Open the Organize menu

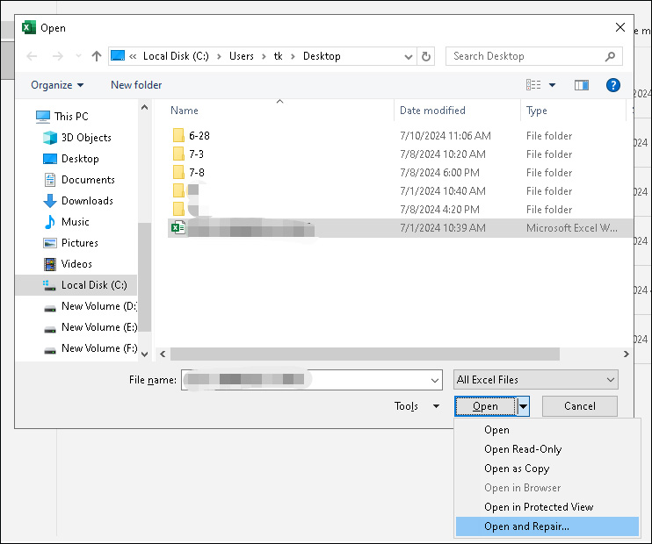point(57,85)
